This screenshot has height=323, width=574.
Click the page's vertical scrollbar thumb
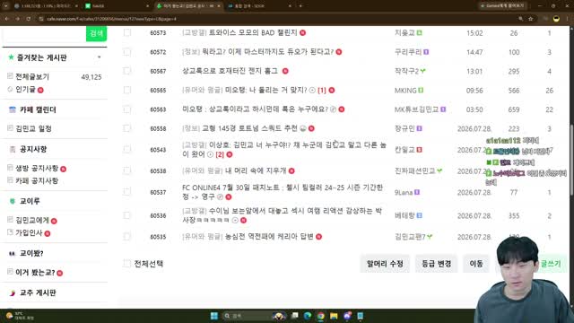[x=572, y=160]
